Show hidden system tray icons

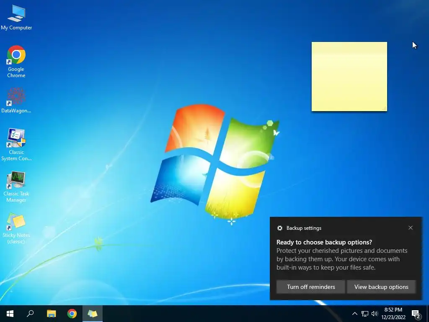[354, 314]
